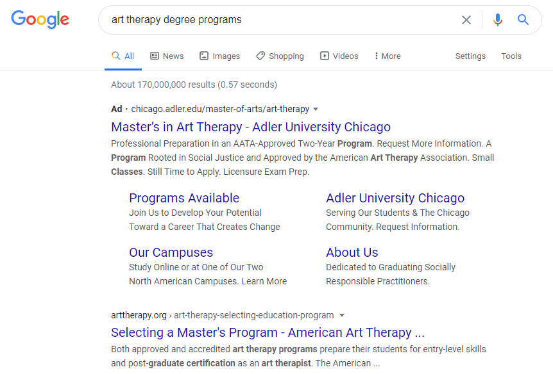Screen dimensions: 553x374
Task: Start voice search with microphone icon
Action: tap(498, 20)
